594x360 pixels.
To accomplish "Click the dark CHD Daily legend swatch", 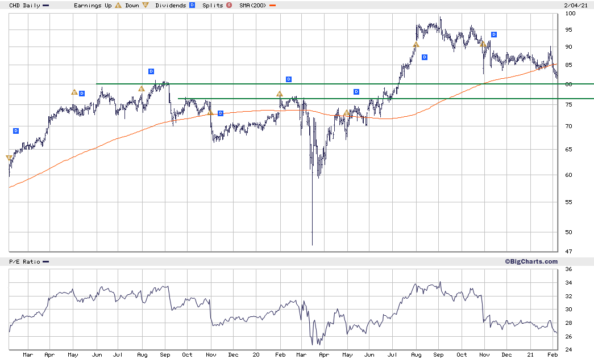I will click(x=46, y=5).
